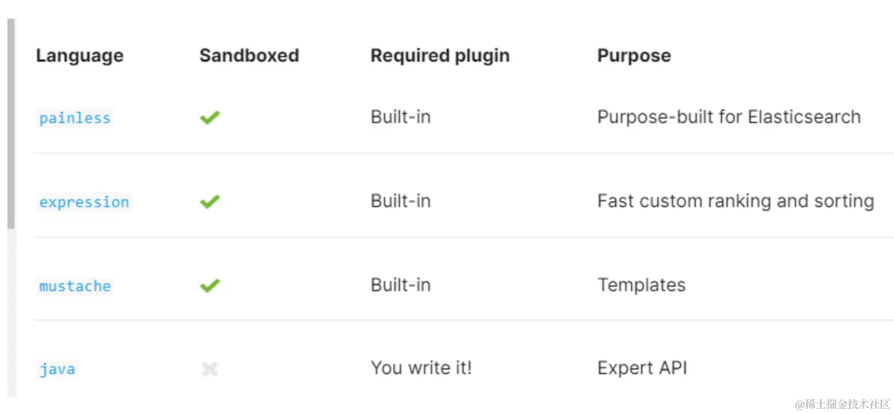
Task: Click the green checkmark in painless row
Action: pos(209,118)
